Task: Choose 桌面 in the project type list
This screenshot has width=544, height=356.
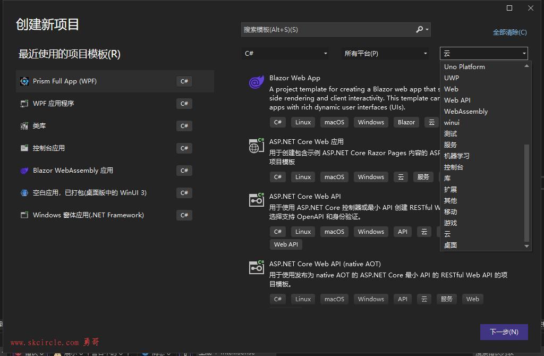Action: point(450,245)
